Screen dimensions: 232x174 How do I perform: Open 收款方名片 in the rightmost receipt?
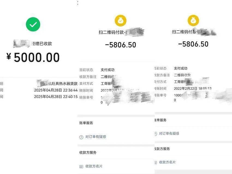[x=167, y=162]
